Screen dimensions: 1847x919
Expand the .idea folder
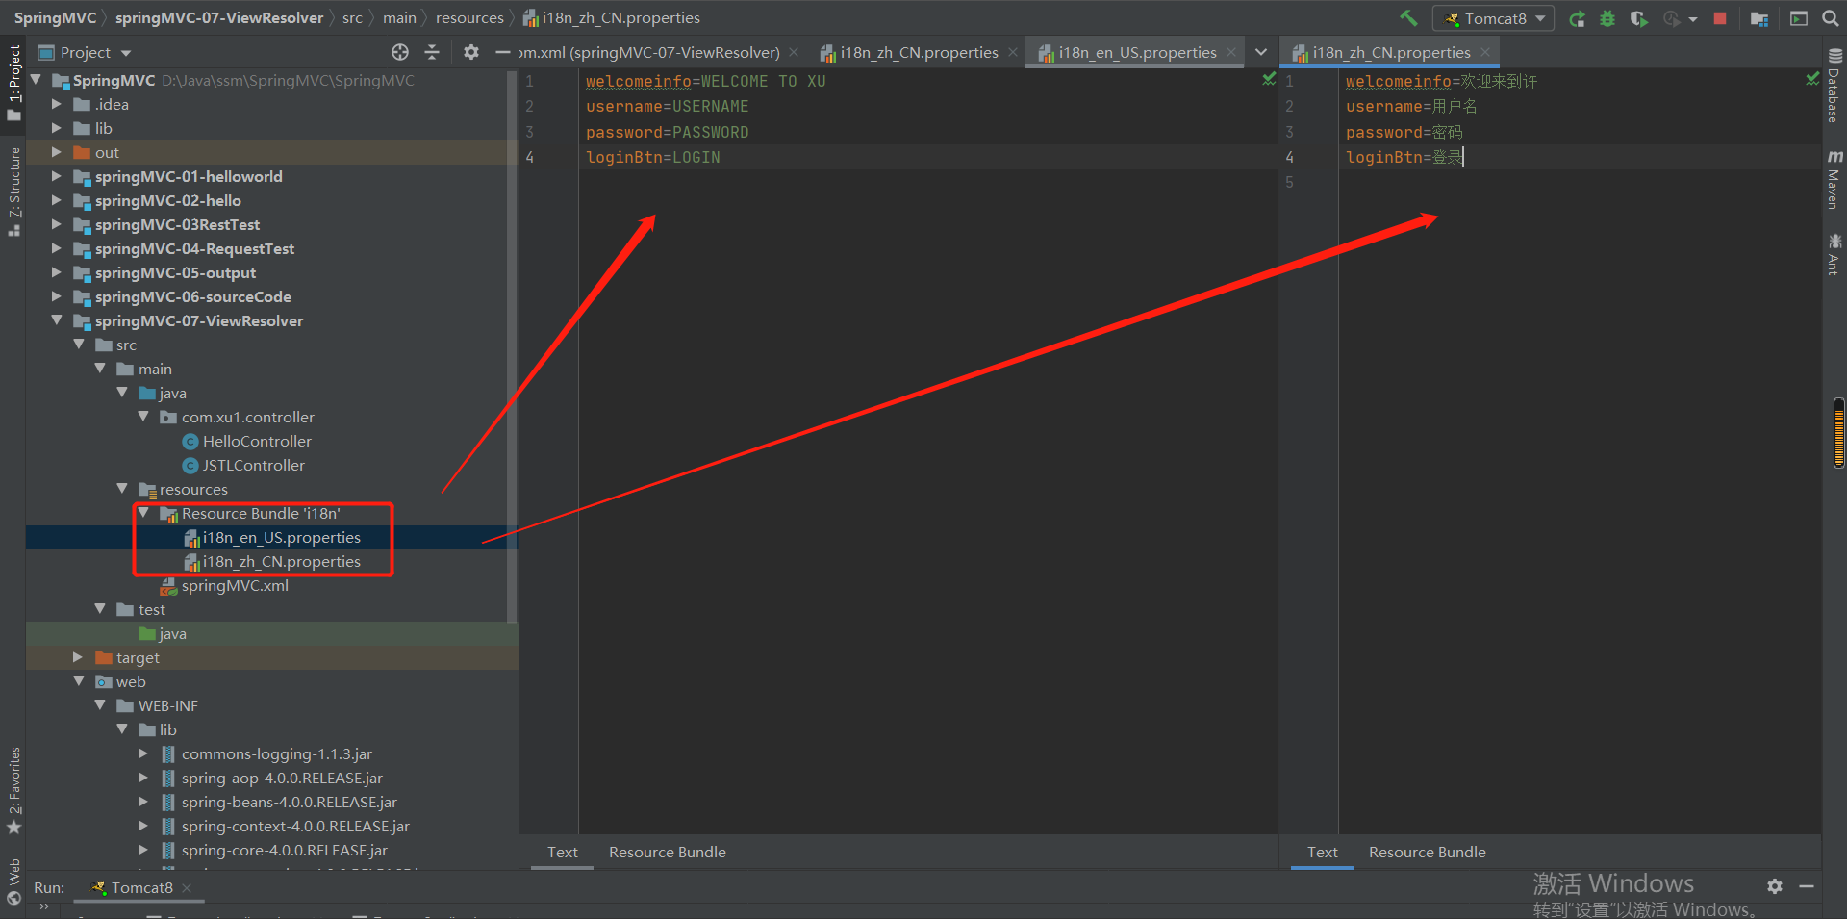click(x=57, y=104)
